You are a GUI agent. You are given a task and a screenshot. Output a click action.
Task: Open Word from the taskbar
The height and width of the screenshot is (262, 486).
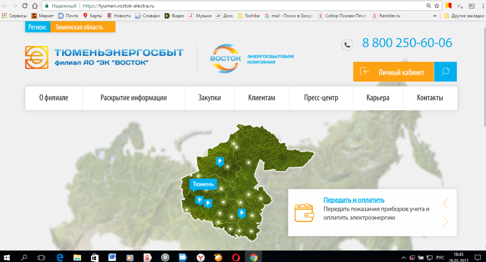112,257
